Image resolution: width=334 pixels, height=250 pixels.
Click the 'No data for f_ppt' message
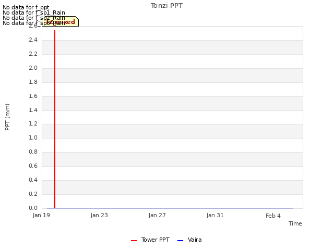[x=26, y=7]
